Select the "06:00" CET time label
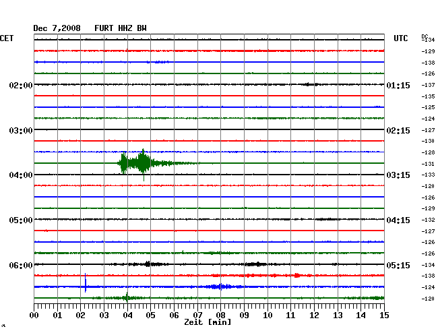Viewport: 438px width, 333px height. [x=21, y=265]
